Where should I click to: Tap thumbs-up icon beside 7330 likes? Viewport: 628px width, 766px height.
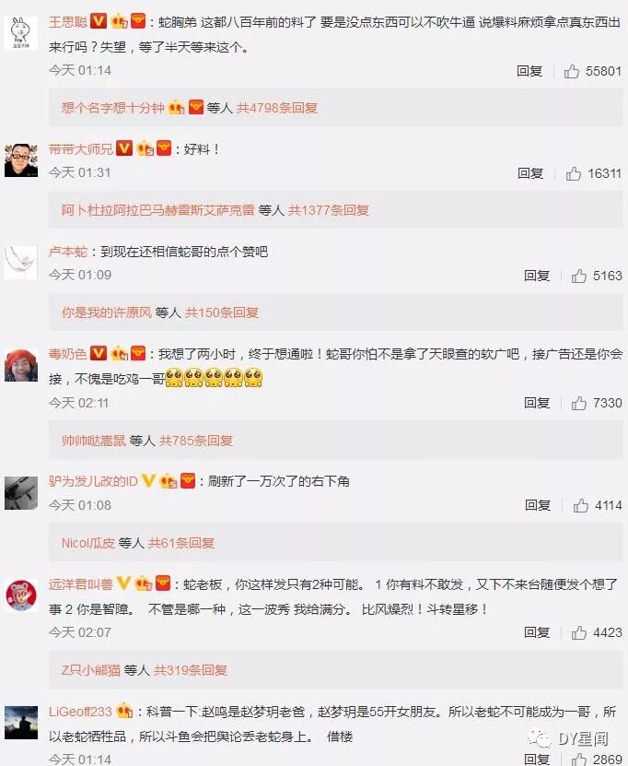click(x=579, y=403)
